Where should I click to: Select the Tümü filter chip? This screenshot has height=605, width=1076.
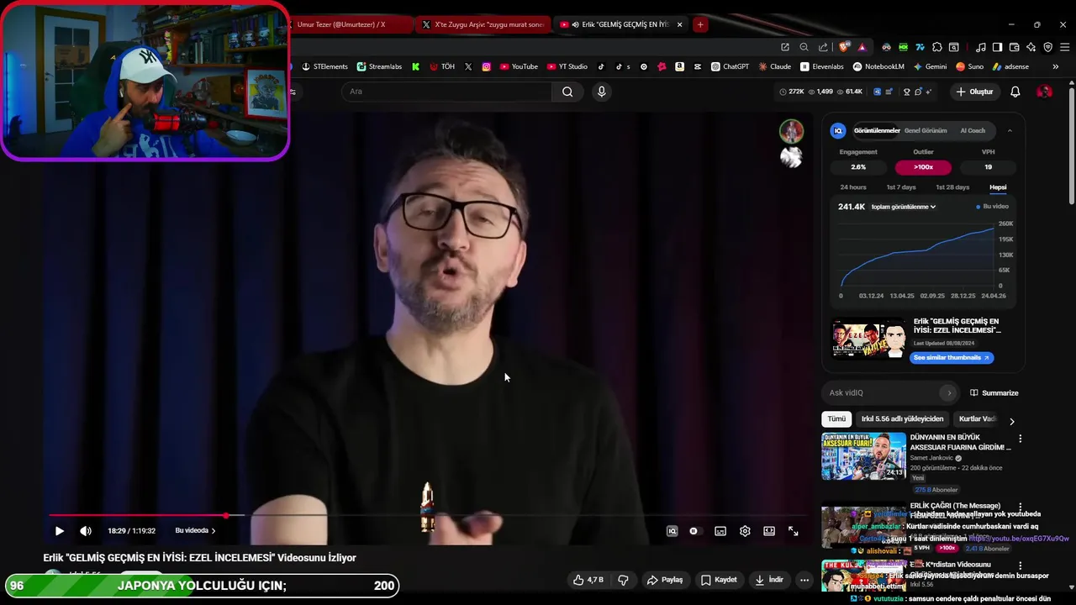tap(836, 418)
